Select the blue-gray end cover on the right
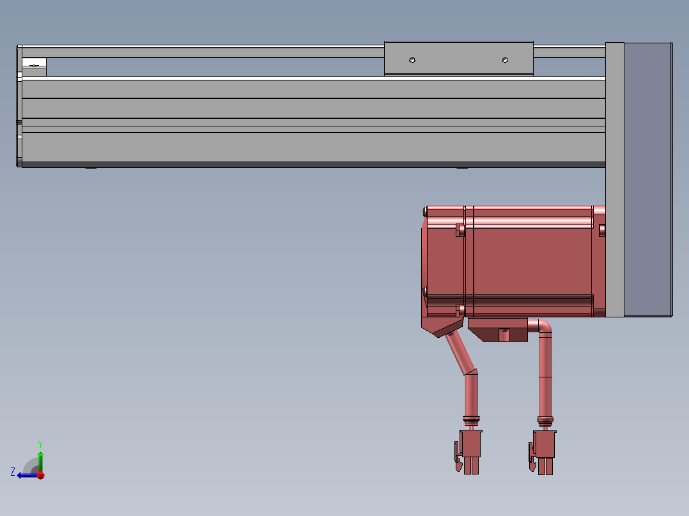The height and width of the screenshot is (516, 689). coord(648,179)
